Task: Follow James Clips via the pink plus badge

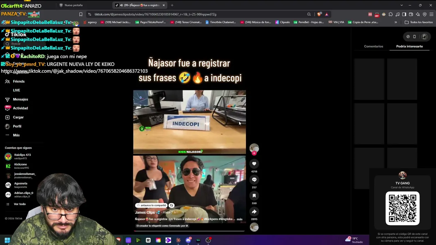Action: pos(254,153)
